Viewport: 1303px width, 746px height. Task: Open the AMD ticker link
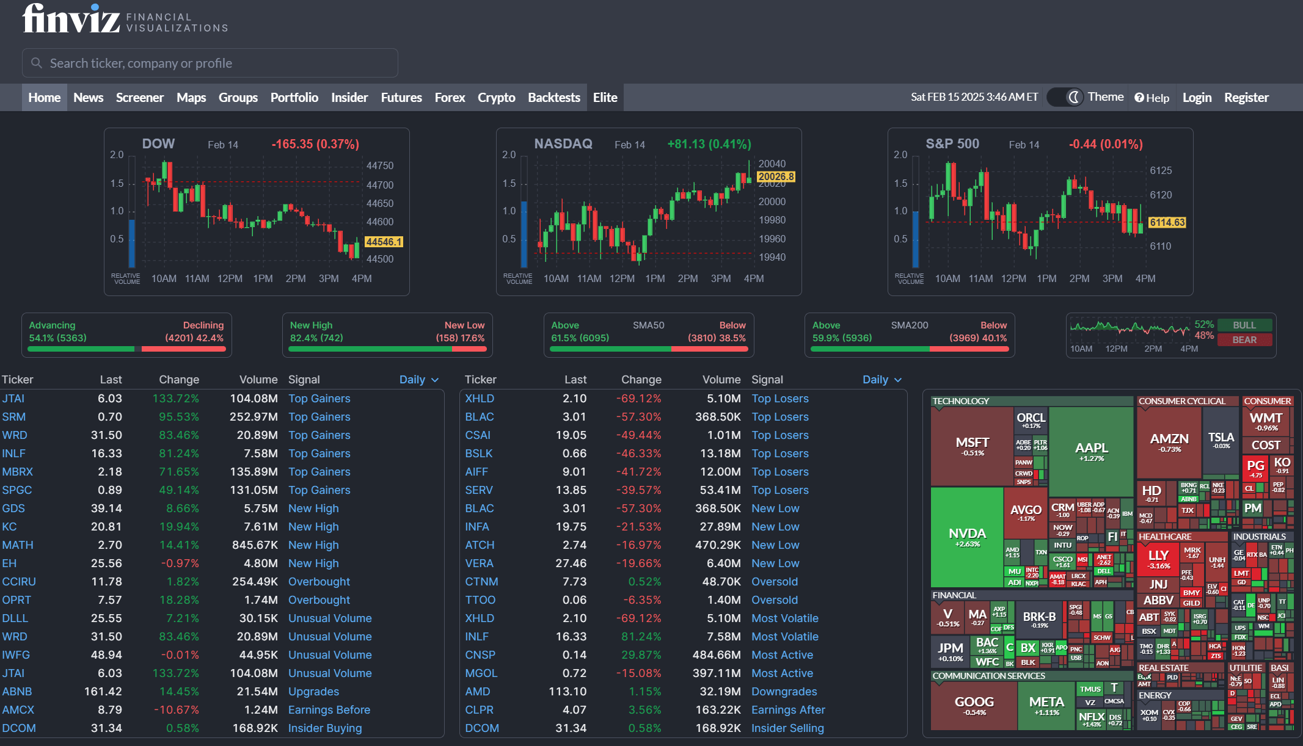pos(478,692)
